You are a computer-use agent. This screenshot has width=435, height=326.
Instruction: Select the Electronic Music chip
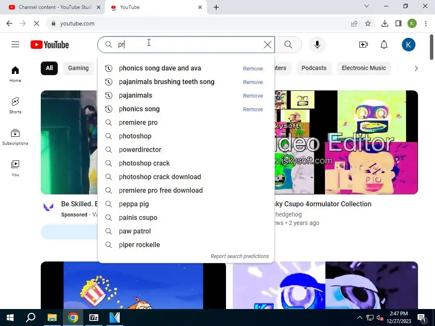point(364,68)
